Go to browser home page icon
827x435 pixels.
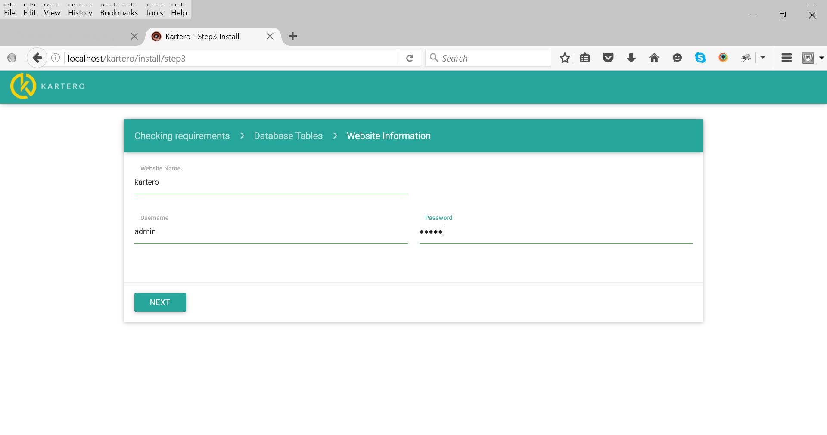click(654, 58)
